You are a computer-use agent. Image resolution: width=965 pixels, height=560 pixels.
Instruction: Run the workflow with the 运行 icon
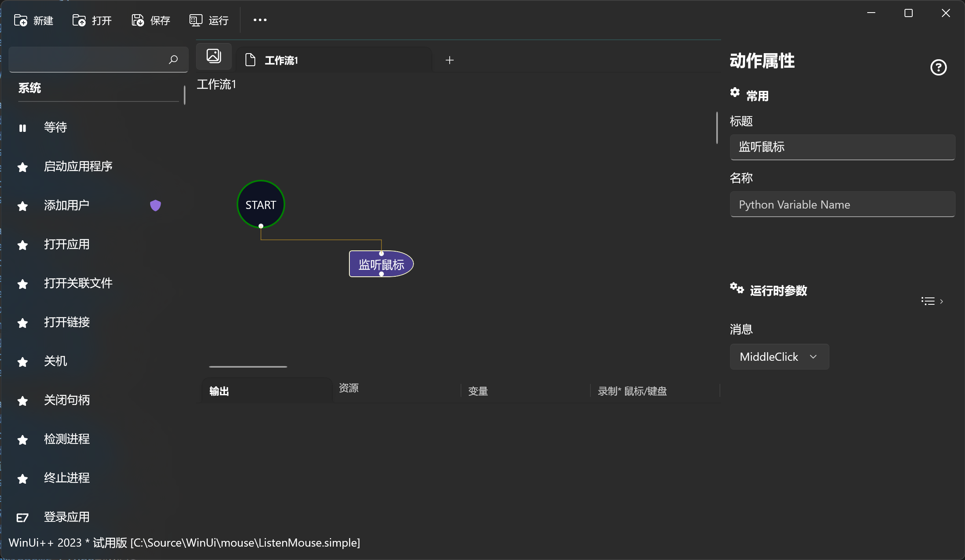(x=195, y=20)
